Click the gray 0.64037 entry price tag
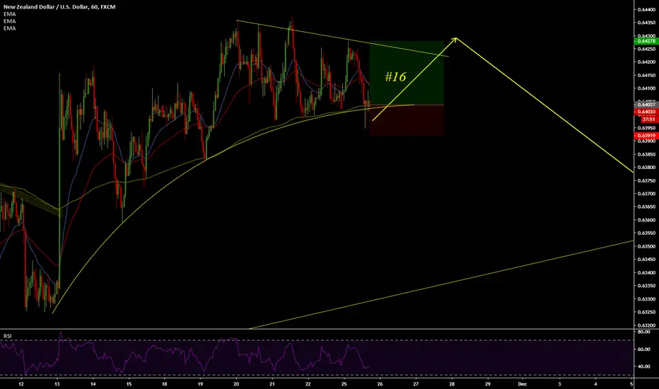 [646, 104]
